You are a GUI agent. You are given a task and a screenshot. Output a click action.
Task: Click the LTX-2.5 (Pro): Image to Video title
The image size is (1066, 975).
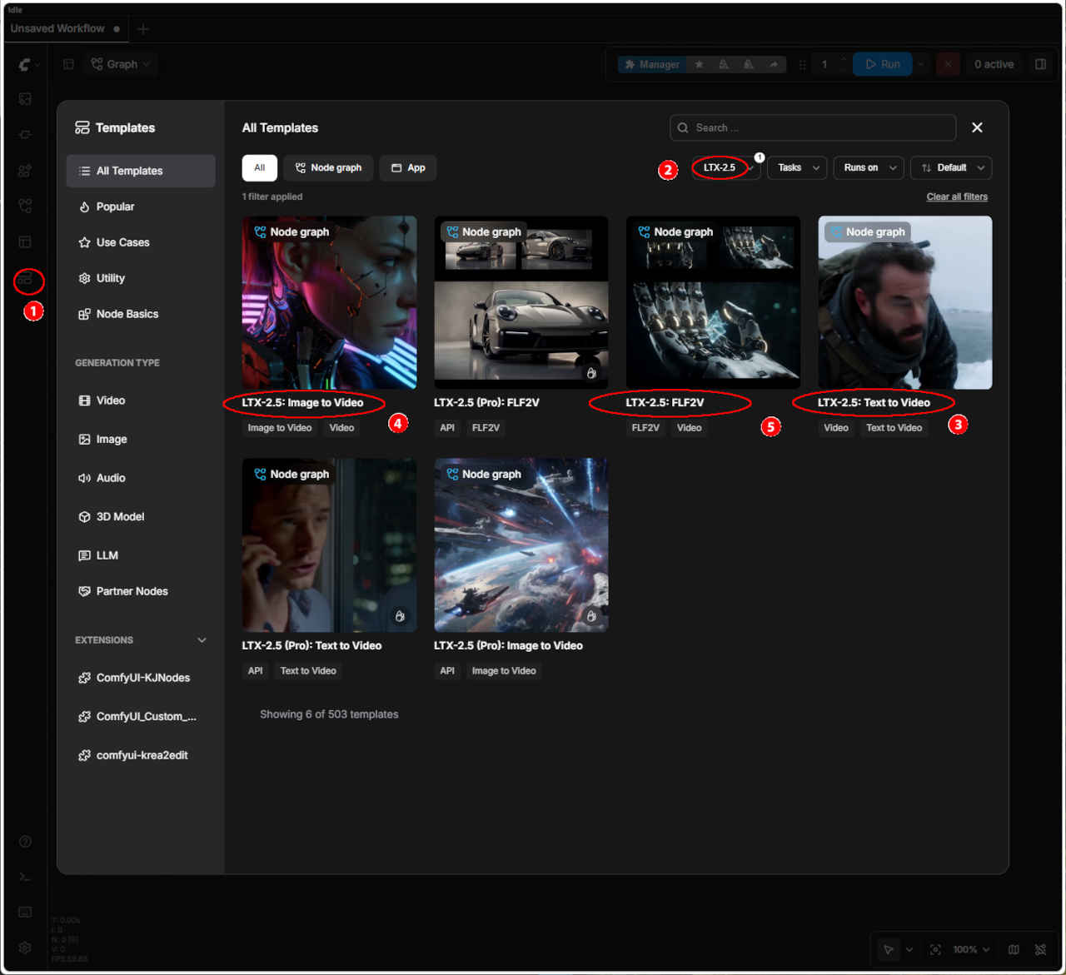click(508, 645)
